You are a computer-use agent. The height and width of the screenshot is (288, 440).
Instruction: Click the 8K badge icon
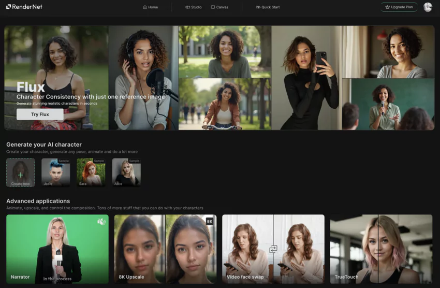tap(210, 222)
